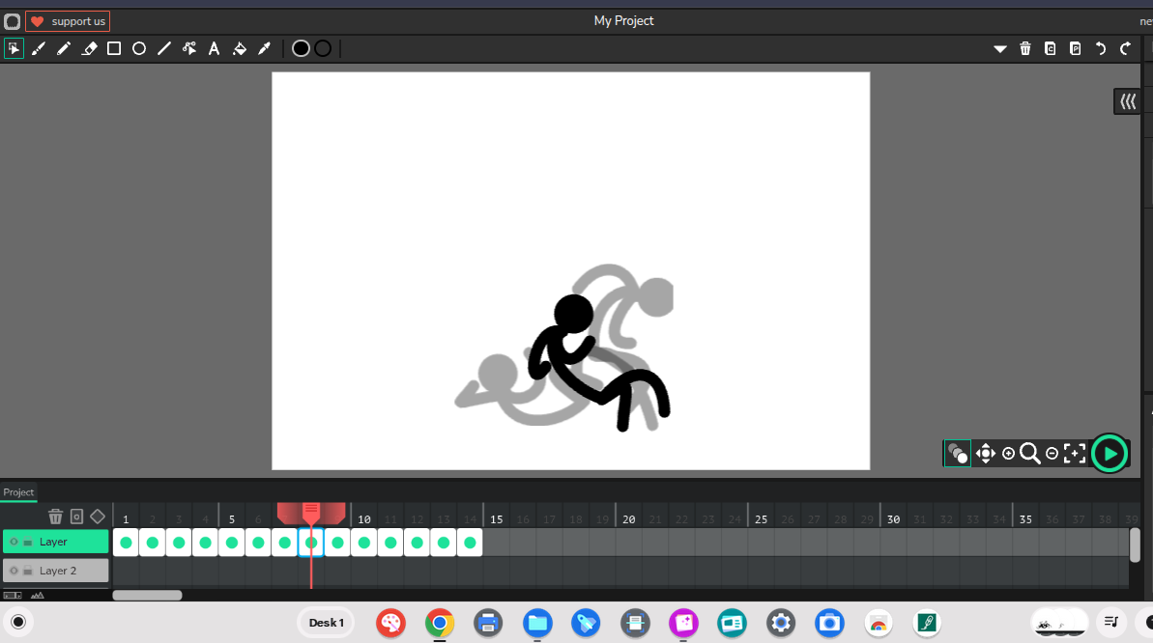Expand the collapsed right inspector panel
Image resolution: width=1153 pixels, height=643 pixels.
click(x=1127, y=101)
